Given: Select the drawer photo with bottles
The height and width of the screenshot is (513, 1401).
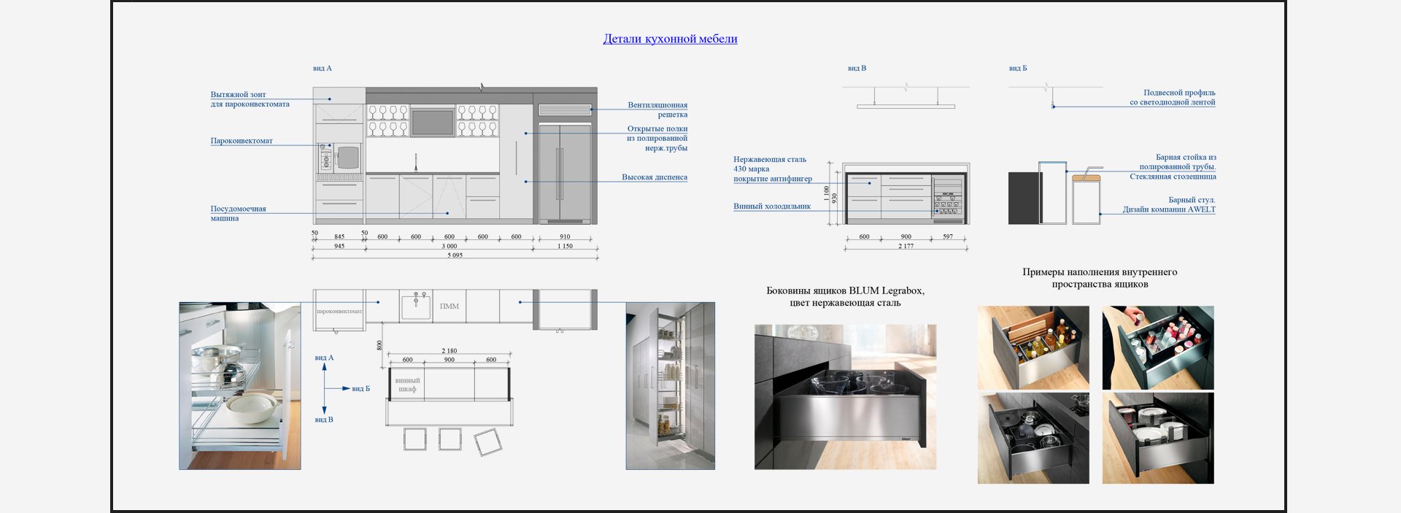Looking at the screenshot, I should pyautogui.click(x=1033, y=347).
